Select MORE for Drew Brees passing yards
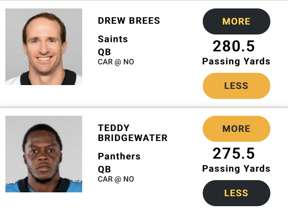Viewport: 288px width, 210px height. (x=237, y=21)
